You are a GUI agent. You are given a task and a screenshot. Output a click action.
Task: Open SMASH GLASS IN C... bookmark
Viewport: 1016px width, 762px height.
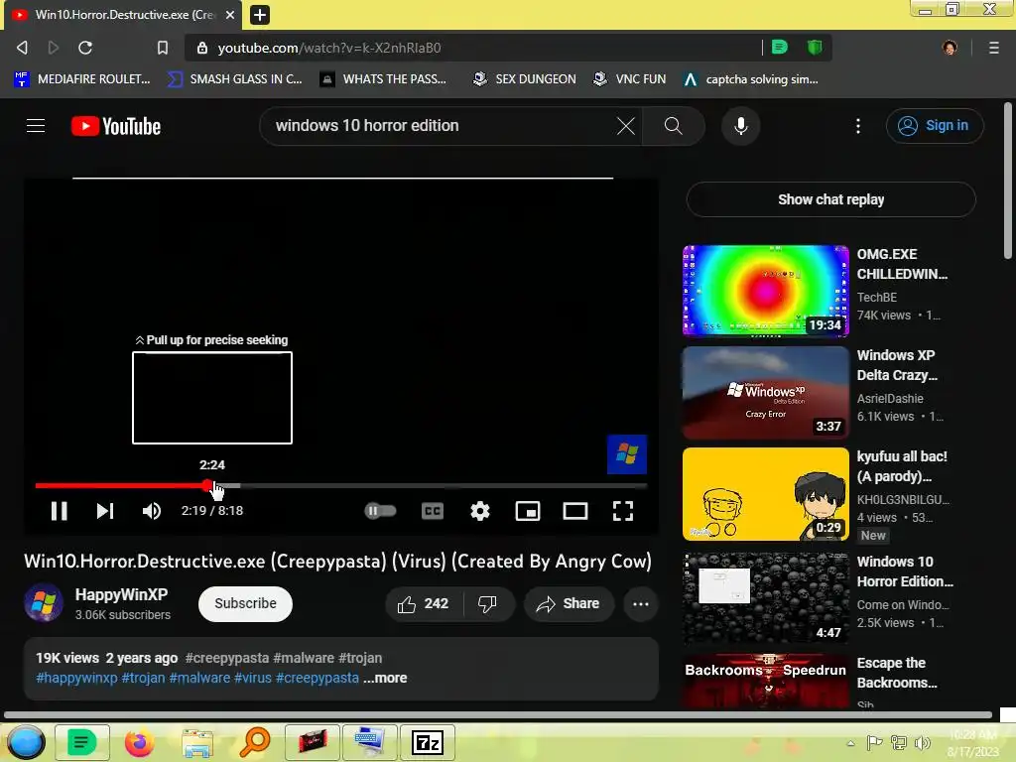pyautogui.click(x=234, y=79)
